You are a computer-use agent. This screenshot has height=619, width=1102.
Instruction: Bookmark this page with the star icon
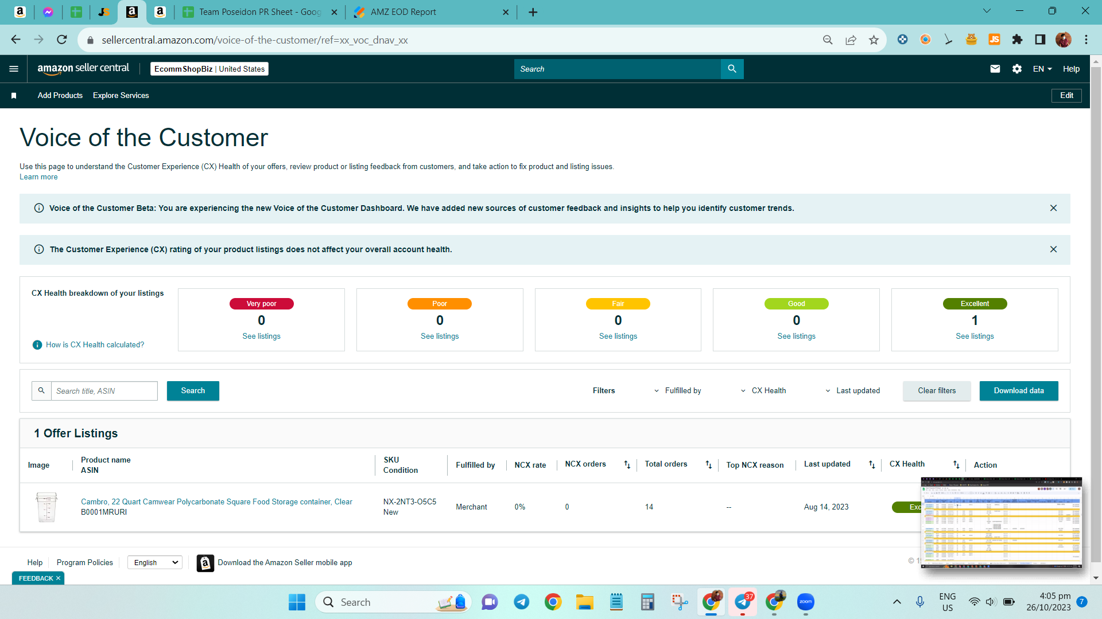tap(874, 40)
